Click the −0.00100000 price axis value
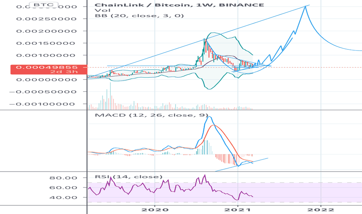 coord(42,104)
